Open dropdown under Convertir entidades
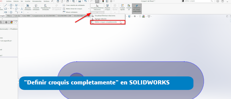 tap(36, 12)
